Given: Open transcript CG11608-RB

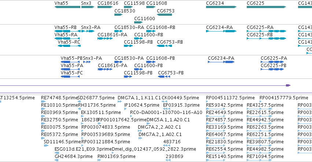Looking at the screenshot, I should pyautogui.click(x=161, y=27).
